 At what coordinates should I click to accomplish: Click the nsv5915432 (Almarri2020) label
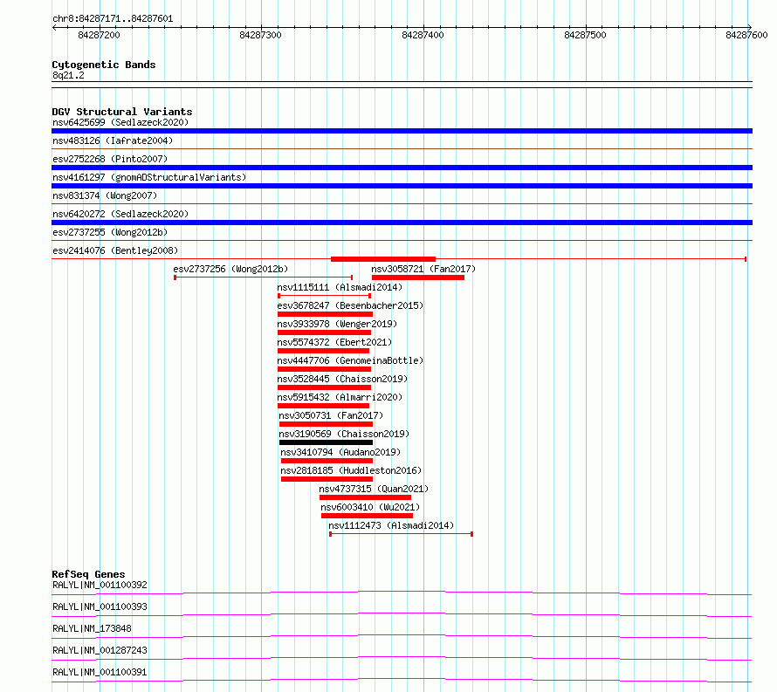click(340, 397)
